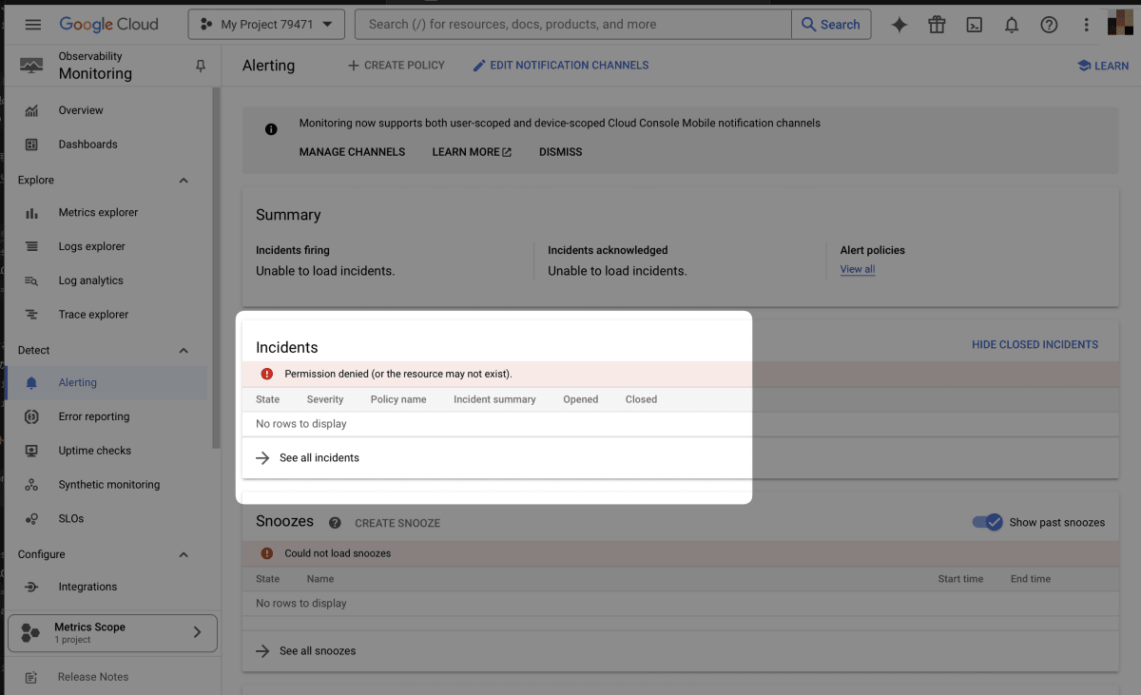Viewport: 1141px width, 695px height.
Task: Click the Monitoring product icon
Action: [x=31, y=66]
